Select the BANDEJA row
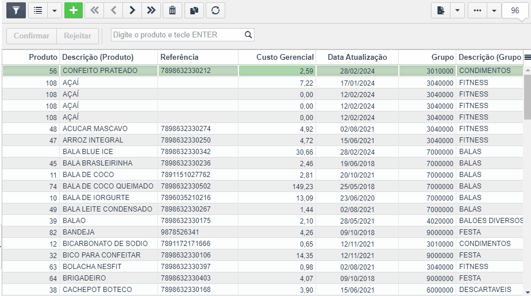 pyautogui.click(x=263, y=232)
